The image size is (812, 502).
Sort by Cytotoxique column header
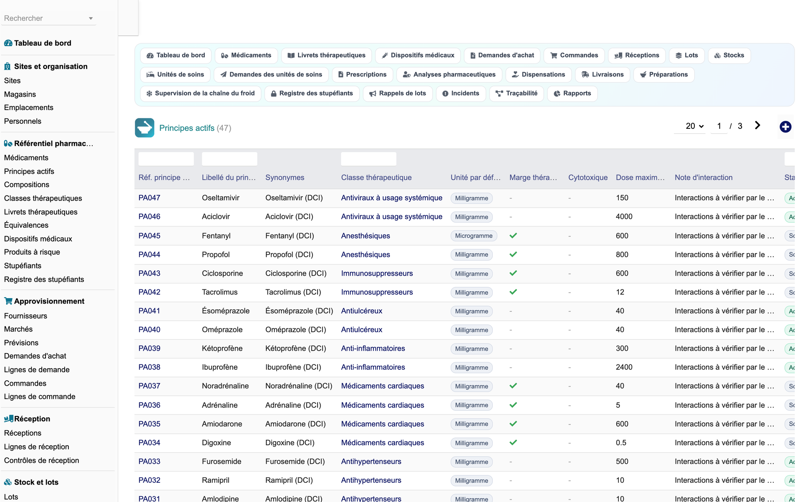588,178
